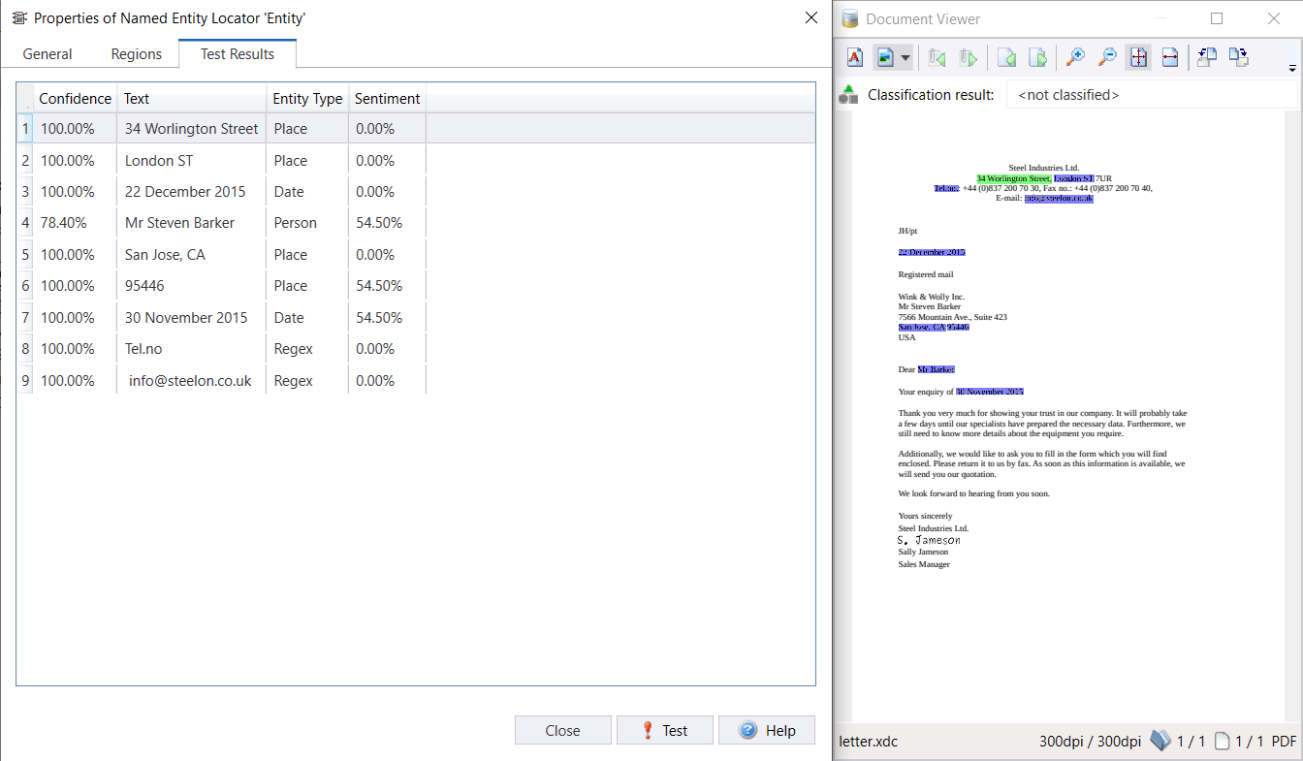Click the classification result field
Image resolution: width=1303 pixels, height=761 pixels.
[1151, 95]
